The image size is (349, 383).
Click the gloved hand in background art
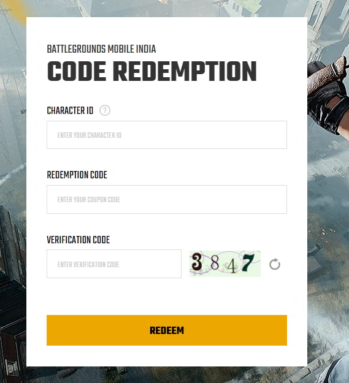(x=328, y=95)
